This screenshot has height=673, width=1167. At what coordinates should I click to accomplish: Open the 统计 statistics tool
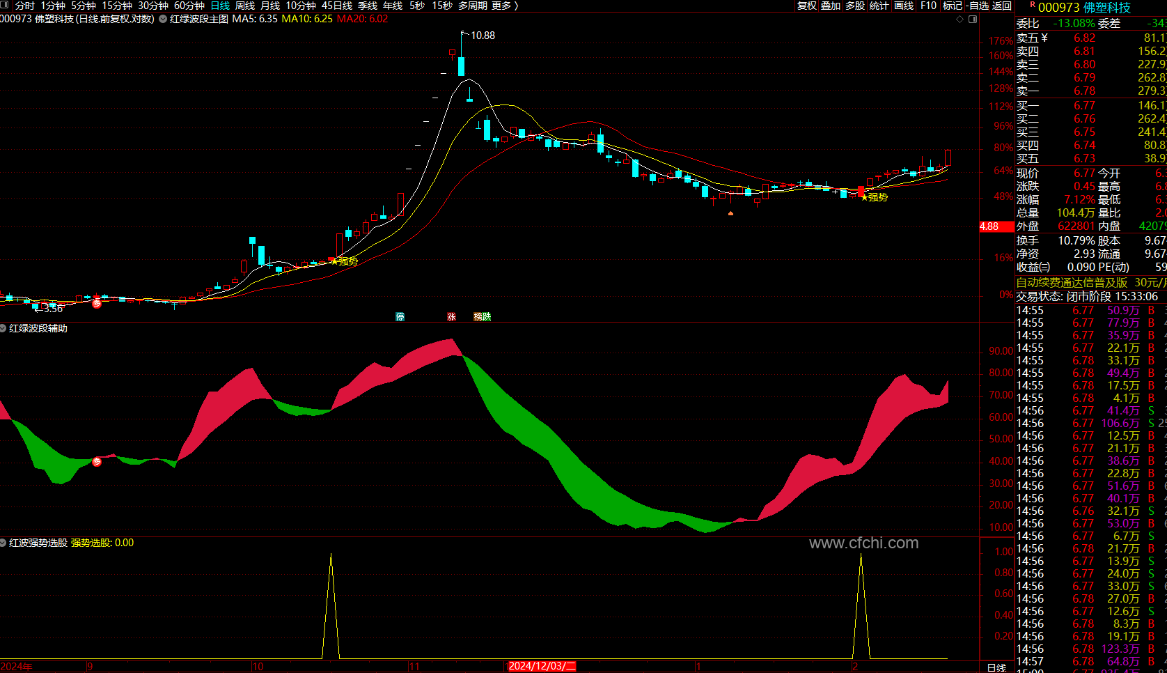pyautogui.click(x=879, y=6)
